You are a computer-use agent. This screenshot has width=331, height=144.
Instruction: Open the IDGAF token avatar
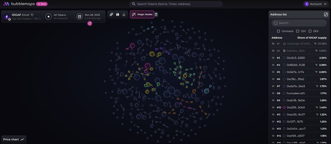coord(7,17)
